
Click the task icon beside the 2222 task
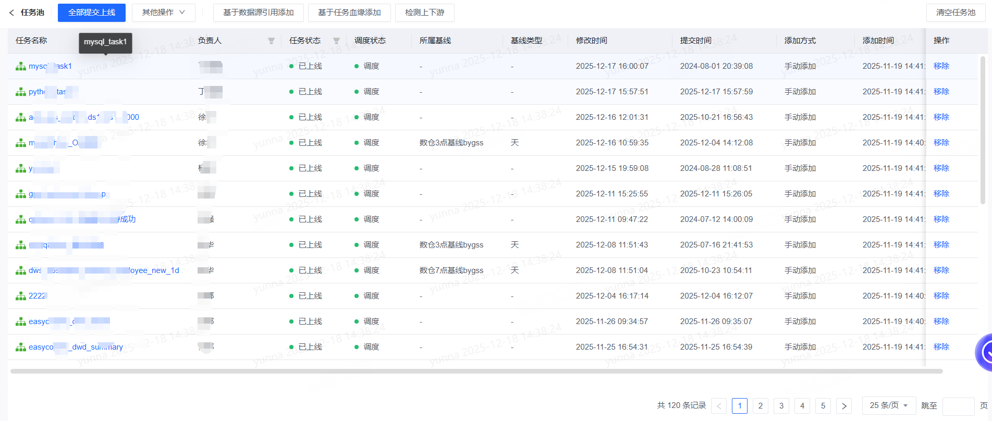click(21, 296)
